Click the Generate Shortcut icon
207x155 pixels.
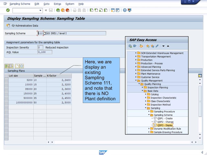tap(117, 10)
